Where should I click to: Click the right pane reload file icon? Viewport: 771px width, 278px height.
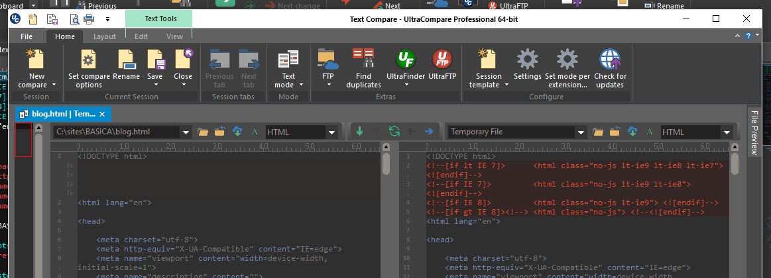(615, 131)
